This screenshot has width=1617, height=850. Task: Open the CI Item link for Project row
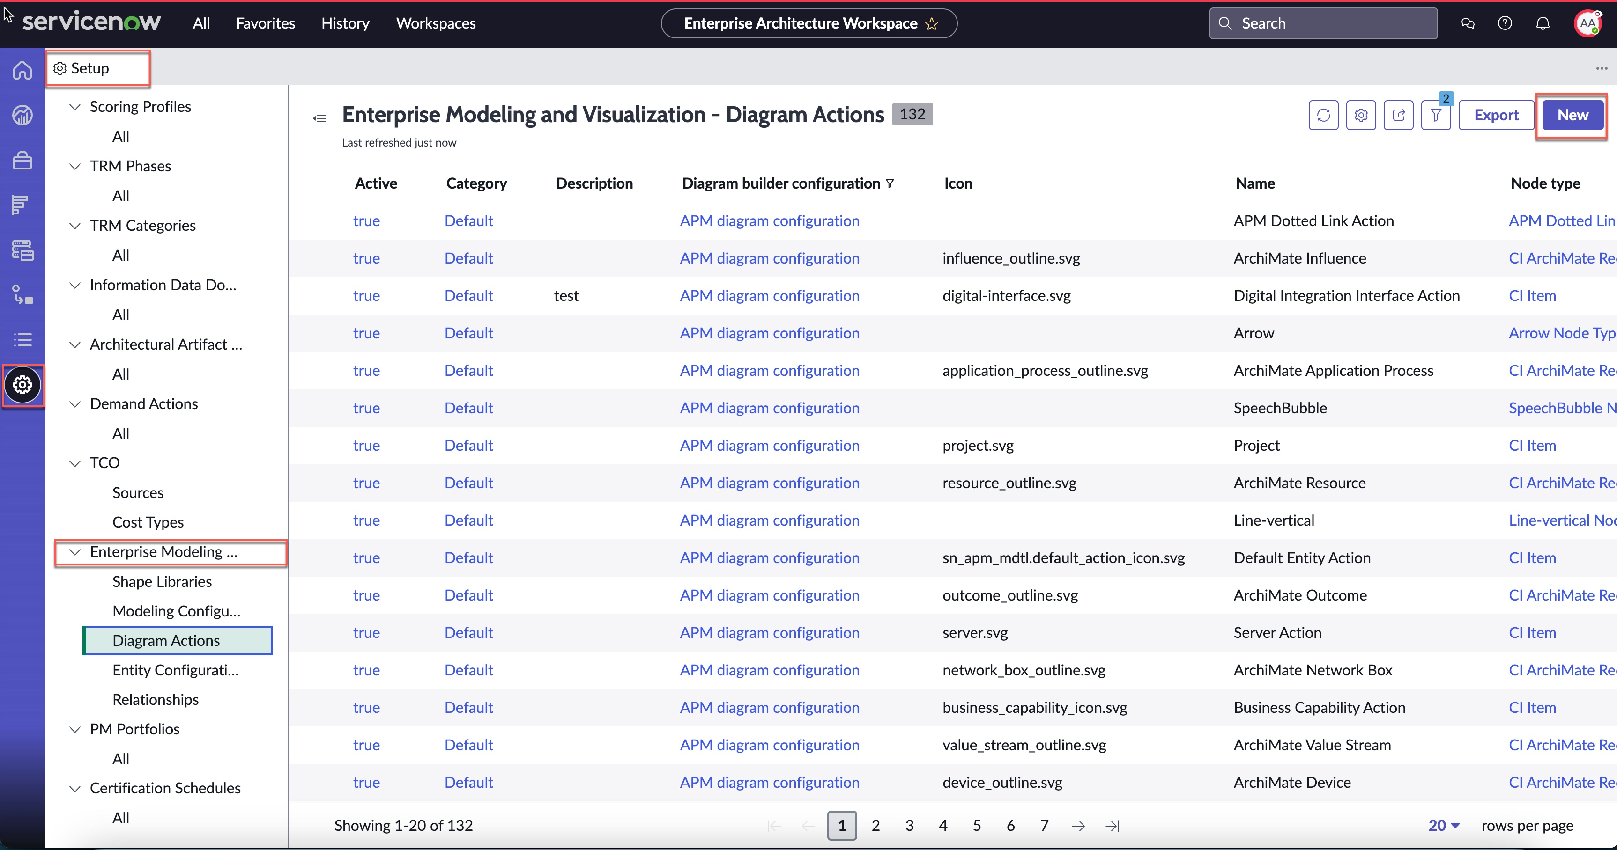click(1532, 446)
